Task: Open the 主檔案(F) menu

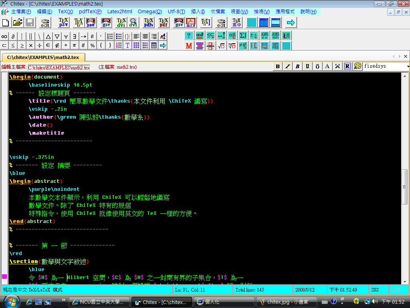Action: tap(21, 12)
